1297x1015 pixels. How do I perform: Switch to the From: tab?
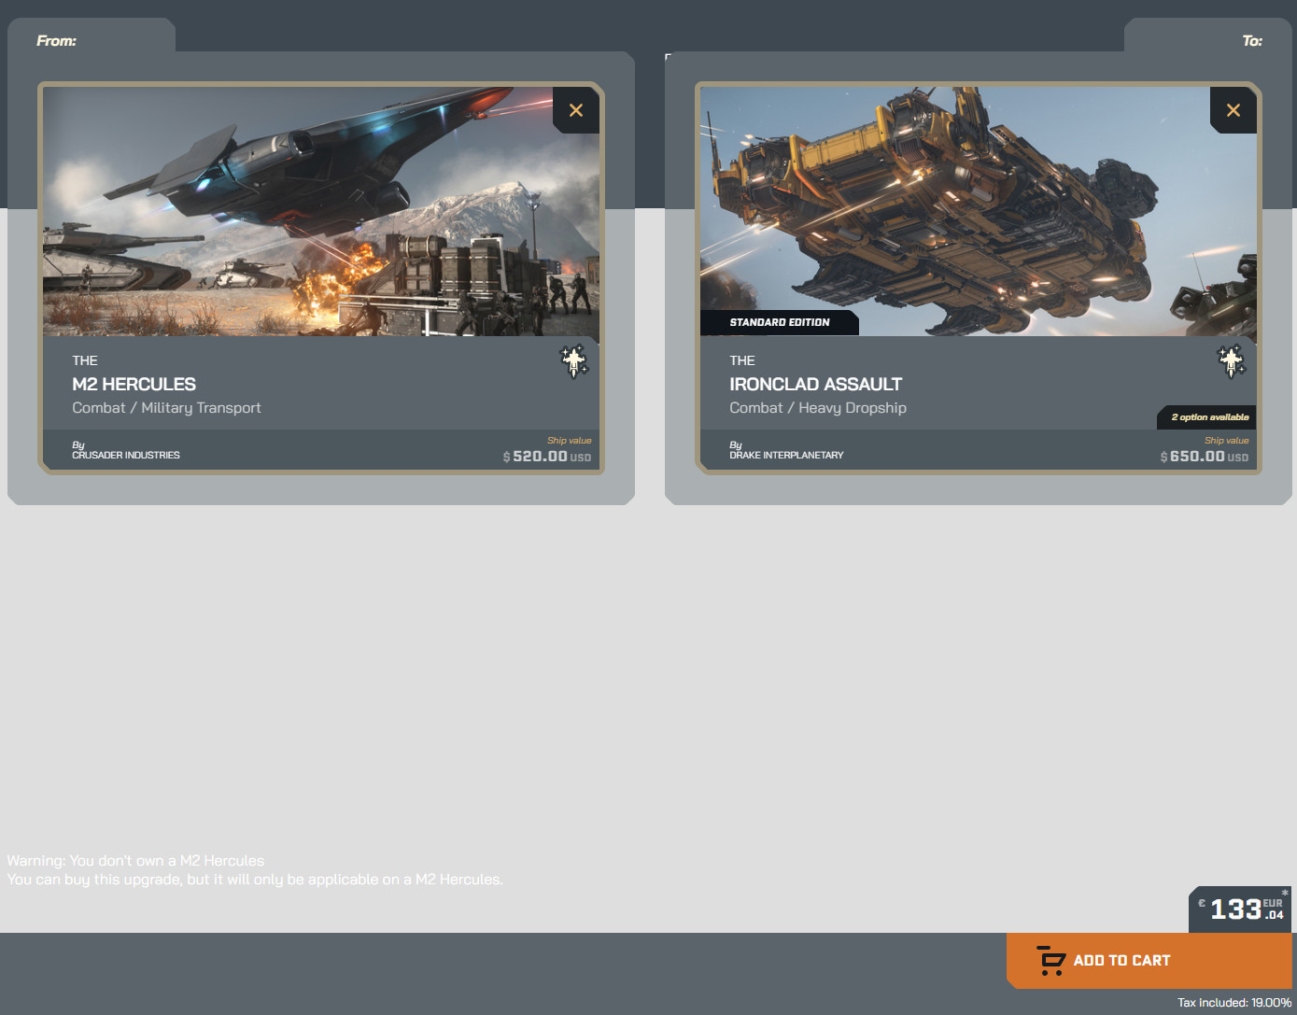tap(56, 41)
